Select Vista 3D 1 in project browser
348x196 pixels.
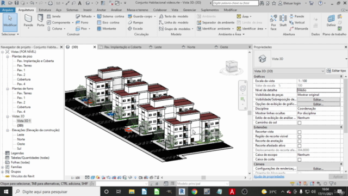(x=23, y=121)
